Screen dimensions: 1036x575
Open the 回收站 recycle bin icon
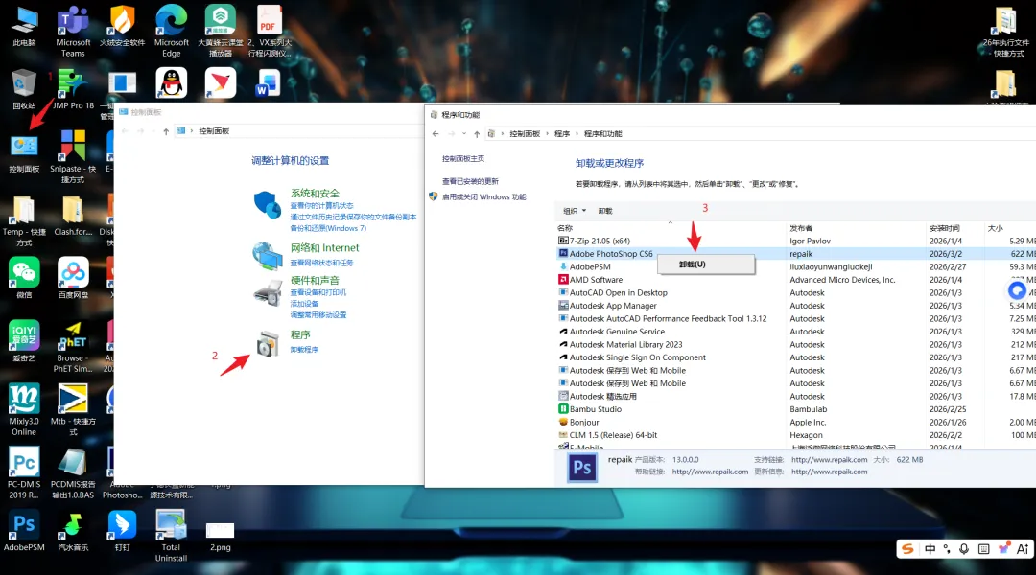click(24, 89)
